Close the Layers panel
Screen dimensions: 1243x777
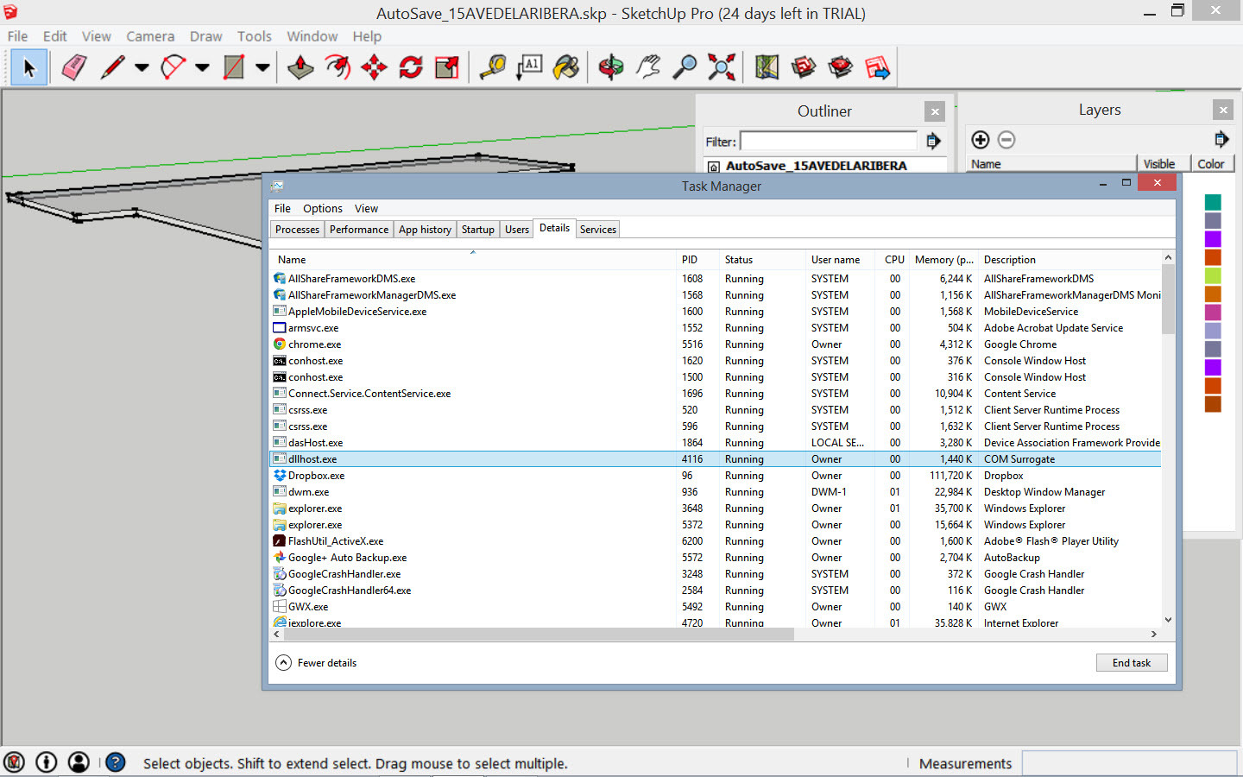tap(1222, 110)
